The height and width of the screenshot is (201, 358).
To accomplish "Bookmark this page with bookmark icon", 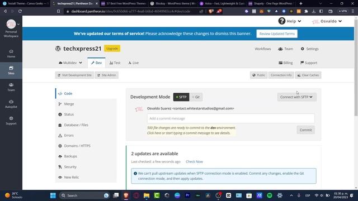I will pos(58,11).
